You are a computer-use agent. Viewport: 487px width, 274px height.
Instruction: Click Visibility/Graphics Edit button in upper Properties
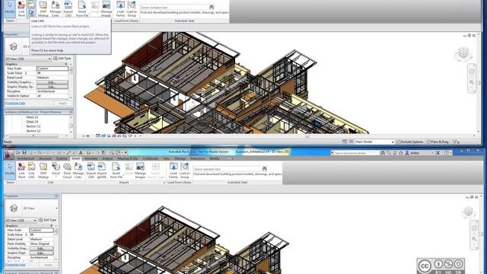pos(53,82)
